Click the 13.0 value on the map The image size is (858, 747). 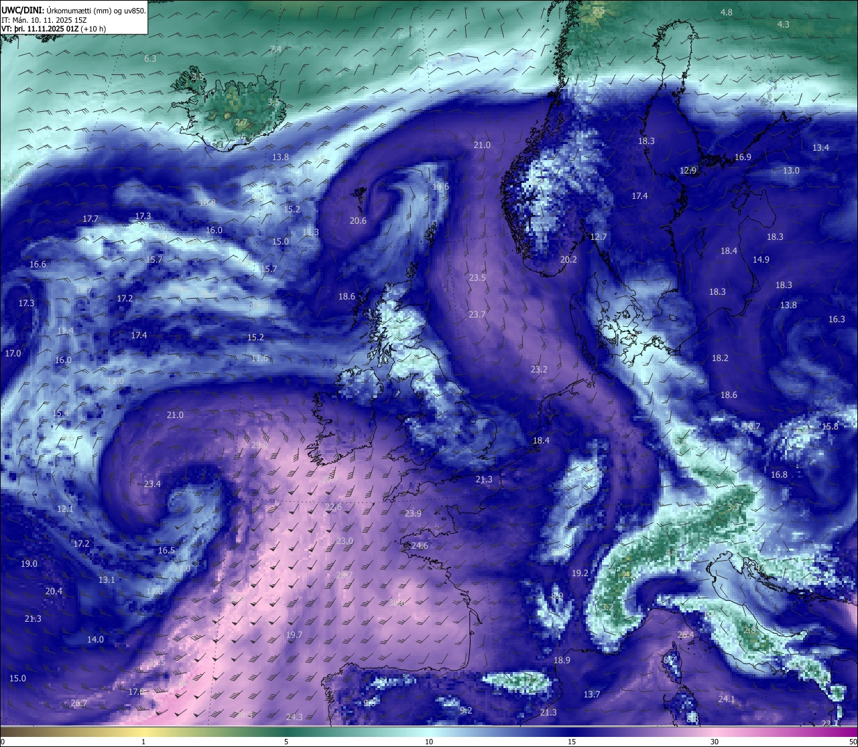(791, 170)
